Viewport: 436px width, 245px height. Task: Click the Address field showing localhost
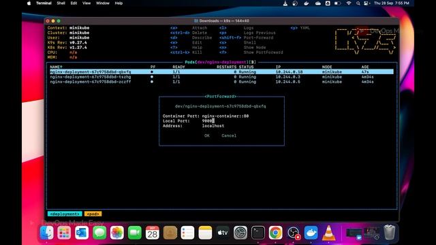(213, 126)
